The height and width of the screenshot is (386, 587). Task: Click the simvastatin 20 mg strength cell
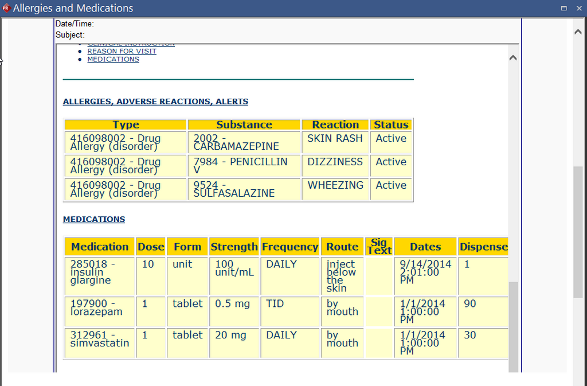234,342
